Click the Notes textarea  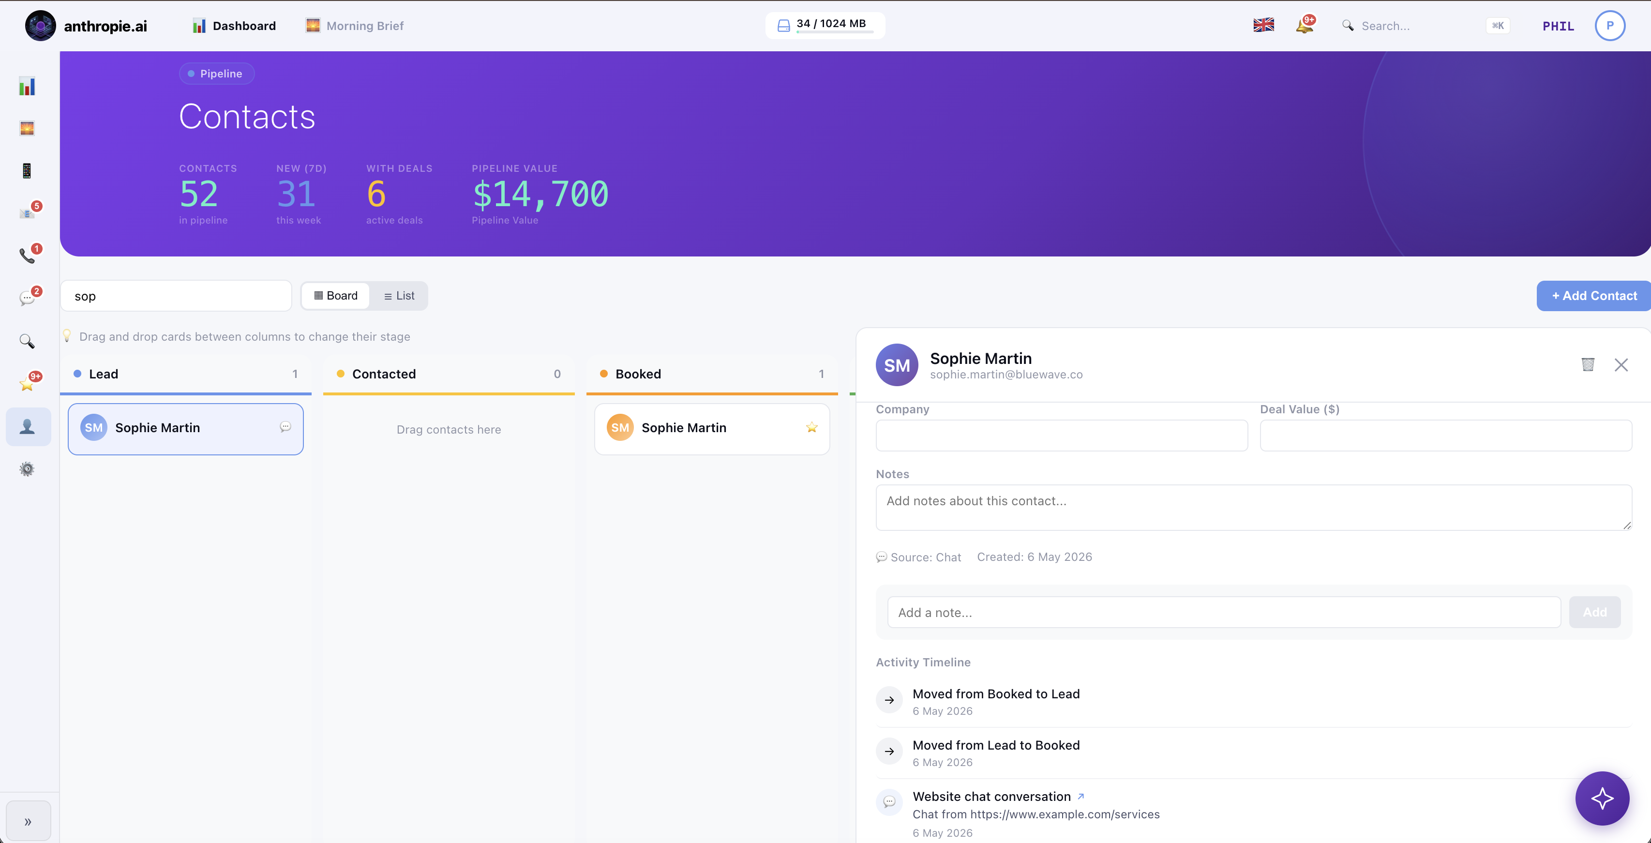[x=1254, y=507]
